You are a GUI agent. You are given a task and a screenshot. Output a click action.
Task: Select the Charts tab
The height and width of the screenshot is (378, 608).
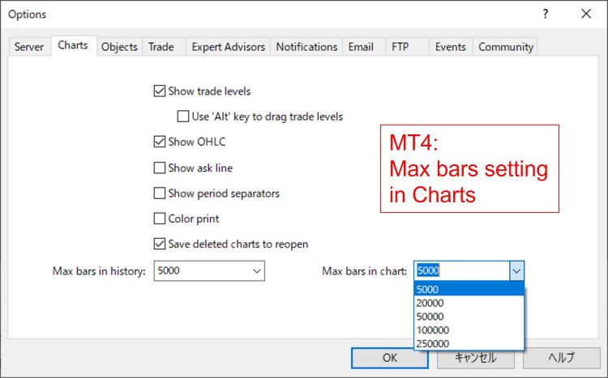click(73, 45)
